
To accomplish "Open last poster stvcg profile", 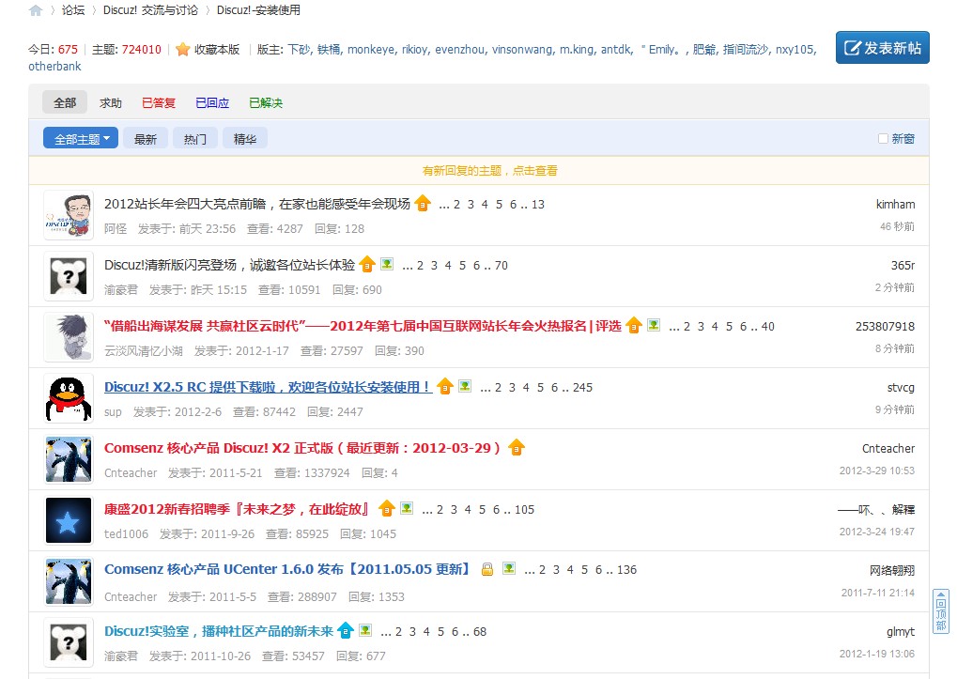I will (x=901, y=387).
